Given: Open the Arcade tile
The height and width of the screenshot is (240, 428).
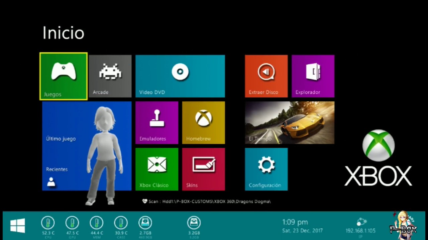Looking at the screenshot, I should coord(110,76).
